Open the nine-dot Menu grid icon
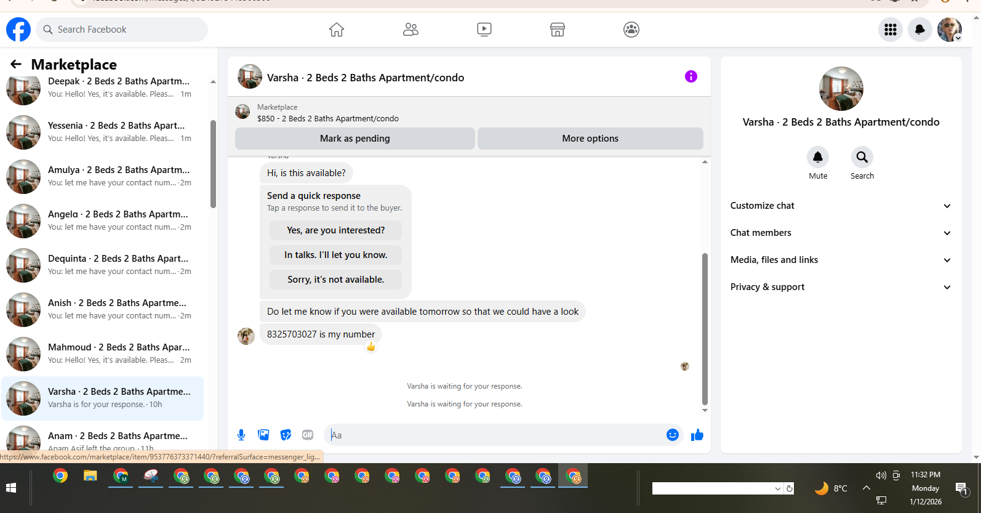This screenshot has height=513, width=981. (891, 30)
